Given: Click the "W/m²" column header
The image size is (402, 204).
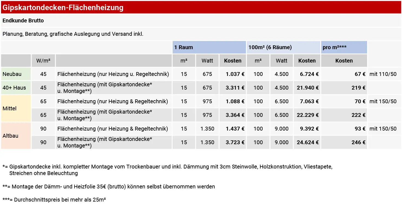Looking at the screenshot, I should (x=43, y=61).
